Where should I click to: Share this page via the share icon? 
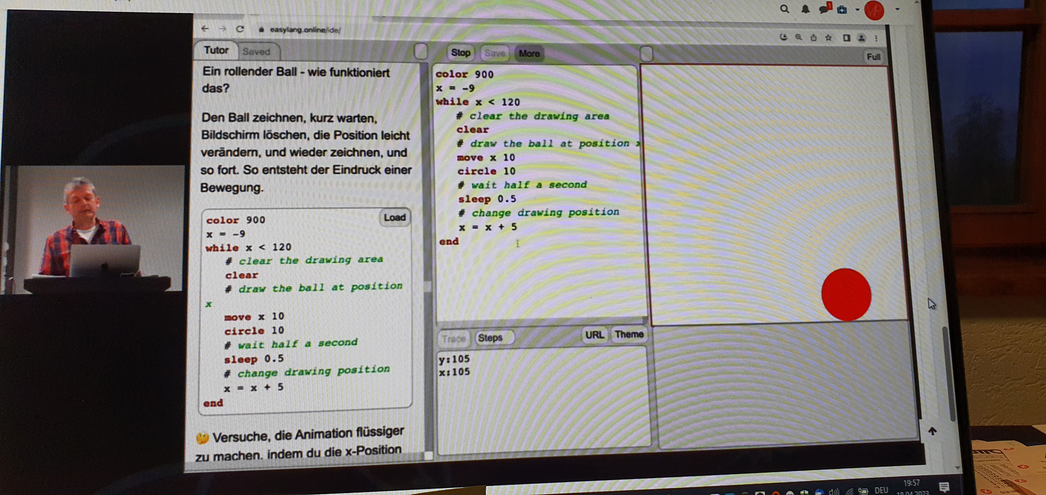813,37
